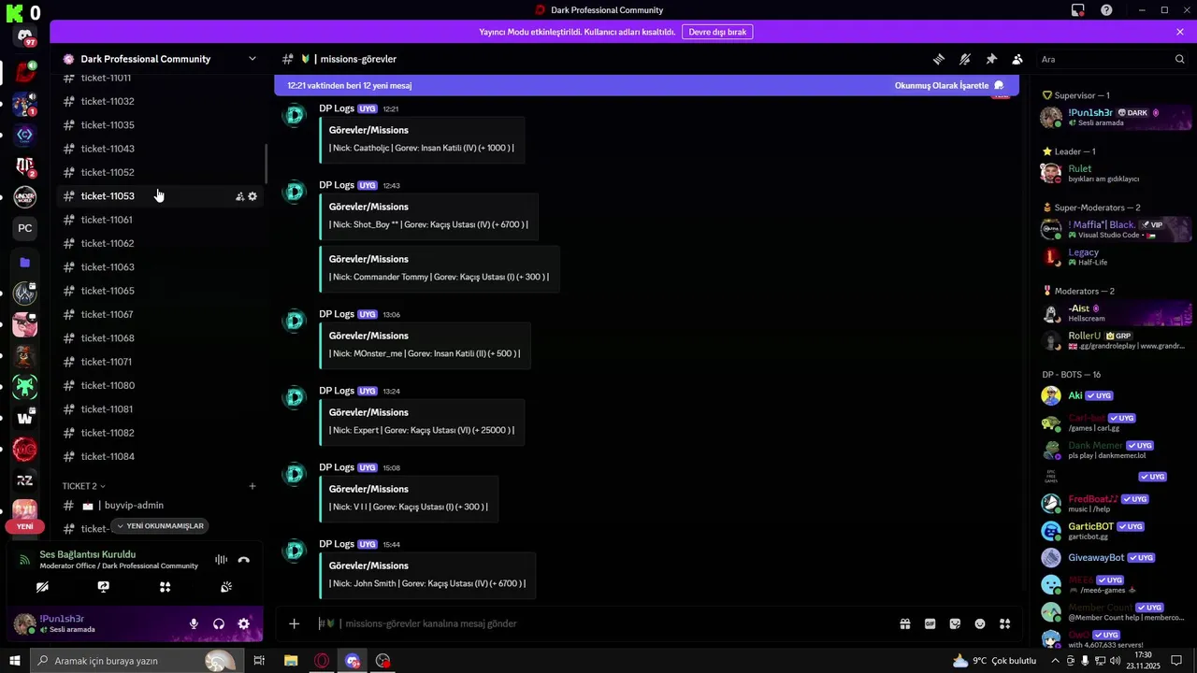The width and height of the screenshot is (1197, 673).
Task: Open bot GiveawayBot in member list
Action: click(x=1115, y=558)
